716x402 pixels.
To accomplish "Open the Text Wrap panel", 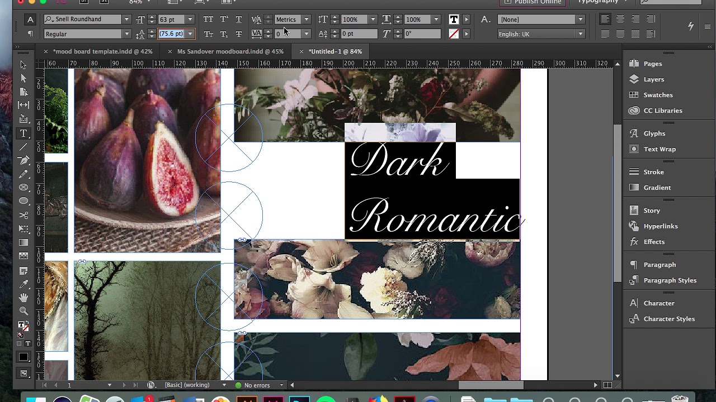I will 660,149.
